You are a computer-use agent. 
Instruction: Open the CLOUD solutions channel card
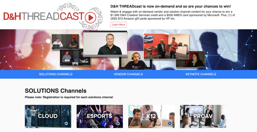[48, 116]
